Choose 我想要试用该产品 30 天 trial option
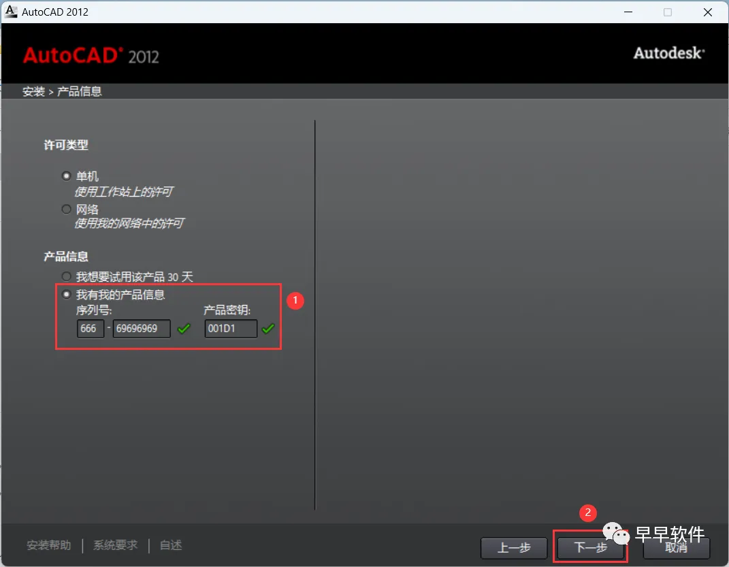Screen dimensions: 729x567 click(x=67, y=276)
